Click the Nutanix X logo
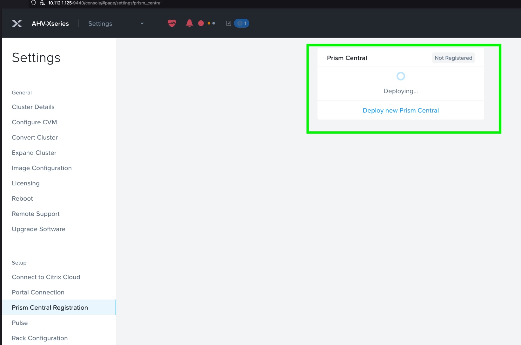 coord(17,23)
